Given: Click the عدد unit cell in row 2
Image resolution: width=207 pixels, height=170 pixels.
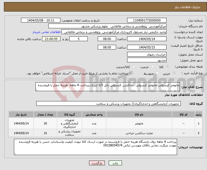Looking at the screenshot, I should tap(94, 133).
